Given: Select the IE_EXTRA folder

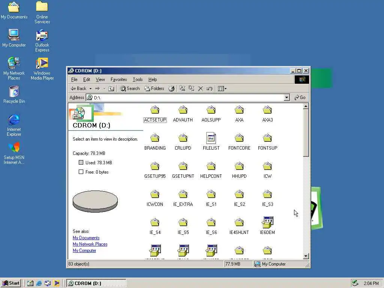Looking at the screenshot, I should pos(183,199).
